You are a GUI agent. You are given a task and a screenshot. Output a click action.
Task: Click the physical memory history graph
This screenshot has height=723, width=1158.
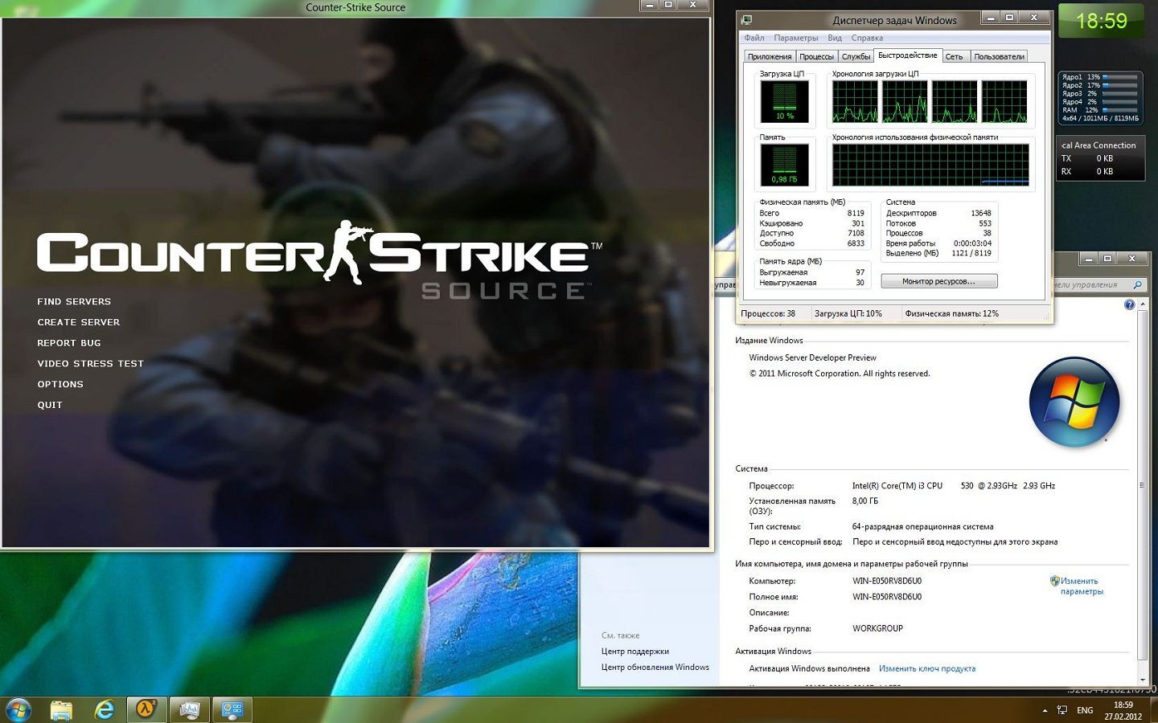931,165
